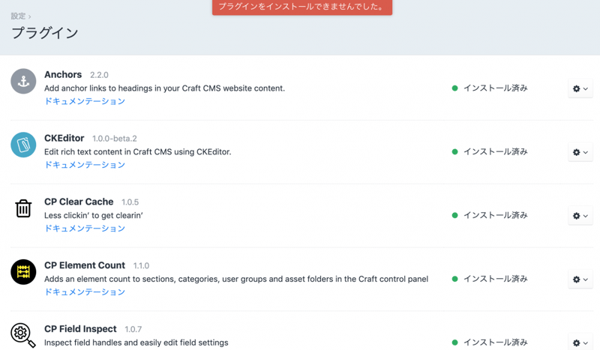This screenshot has height=350, width=600.
Task: Open the Anchors ドキュメンテーション link
Action: pyautogui.click(x=85, y=101)
